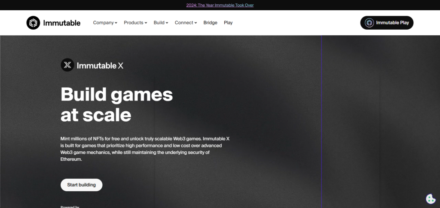The height and width of the screenshot is (208, 440).
Task: Click the 'Immutable X' hero wordmark text
Action: (100, 66)
